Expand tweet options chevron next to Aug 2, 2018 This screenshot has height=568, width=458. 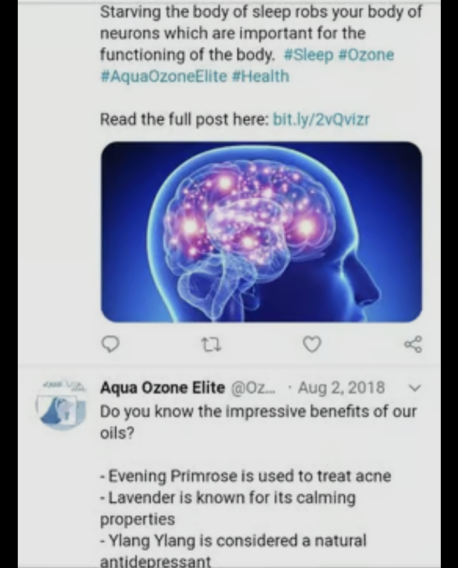coord(414,389)
